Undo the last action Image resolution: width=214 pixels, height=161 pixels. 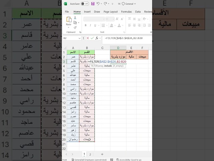(x=98, y=4)
